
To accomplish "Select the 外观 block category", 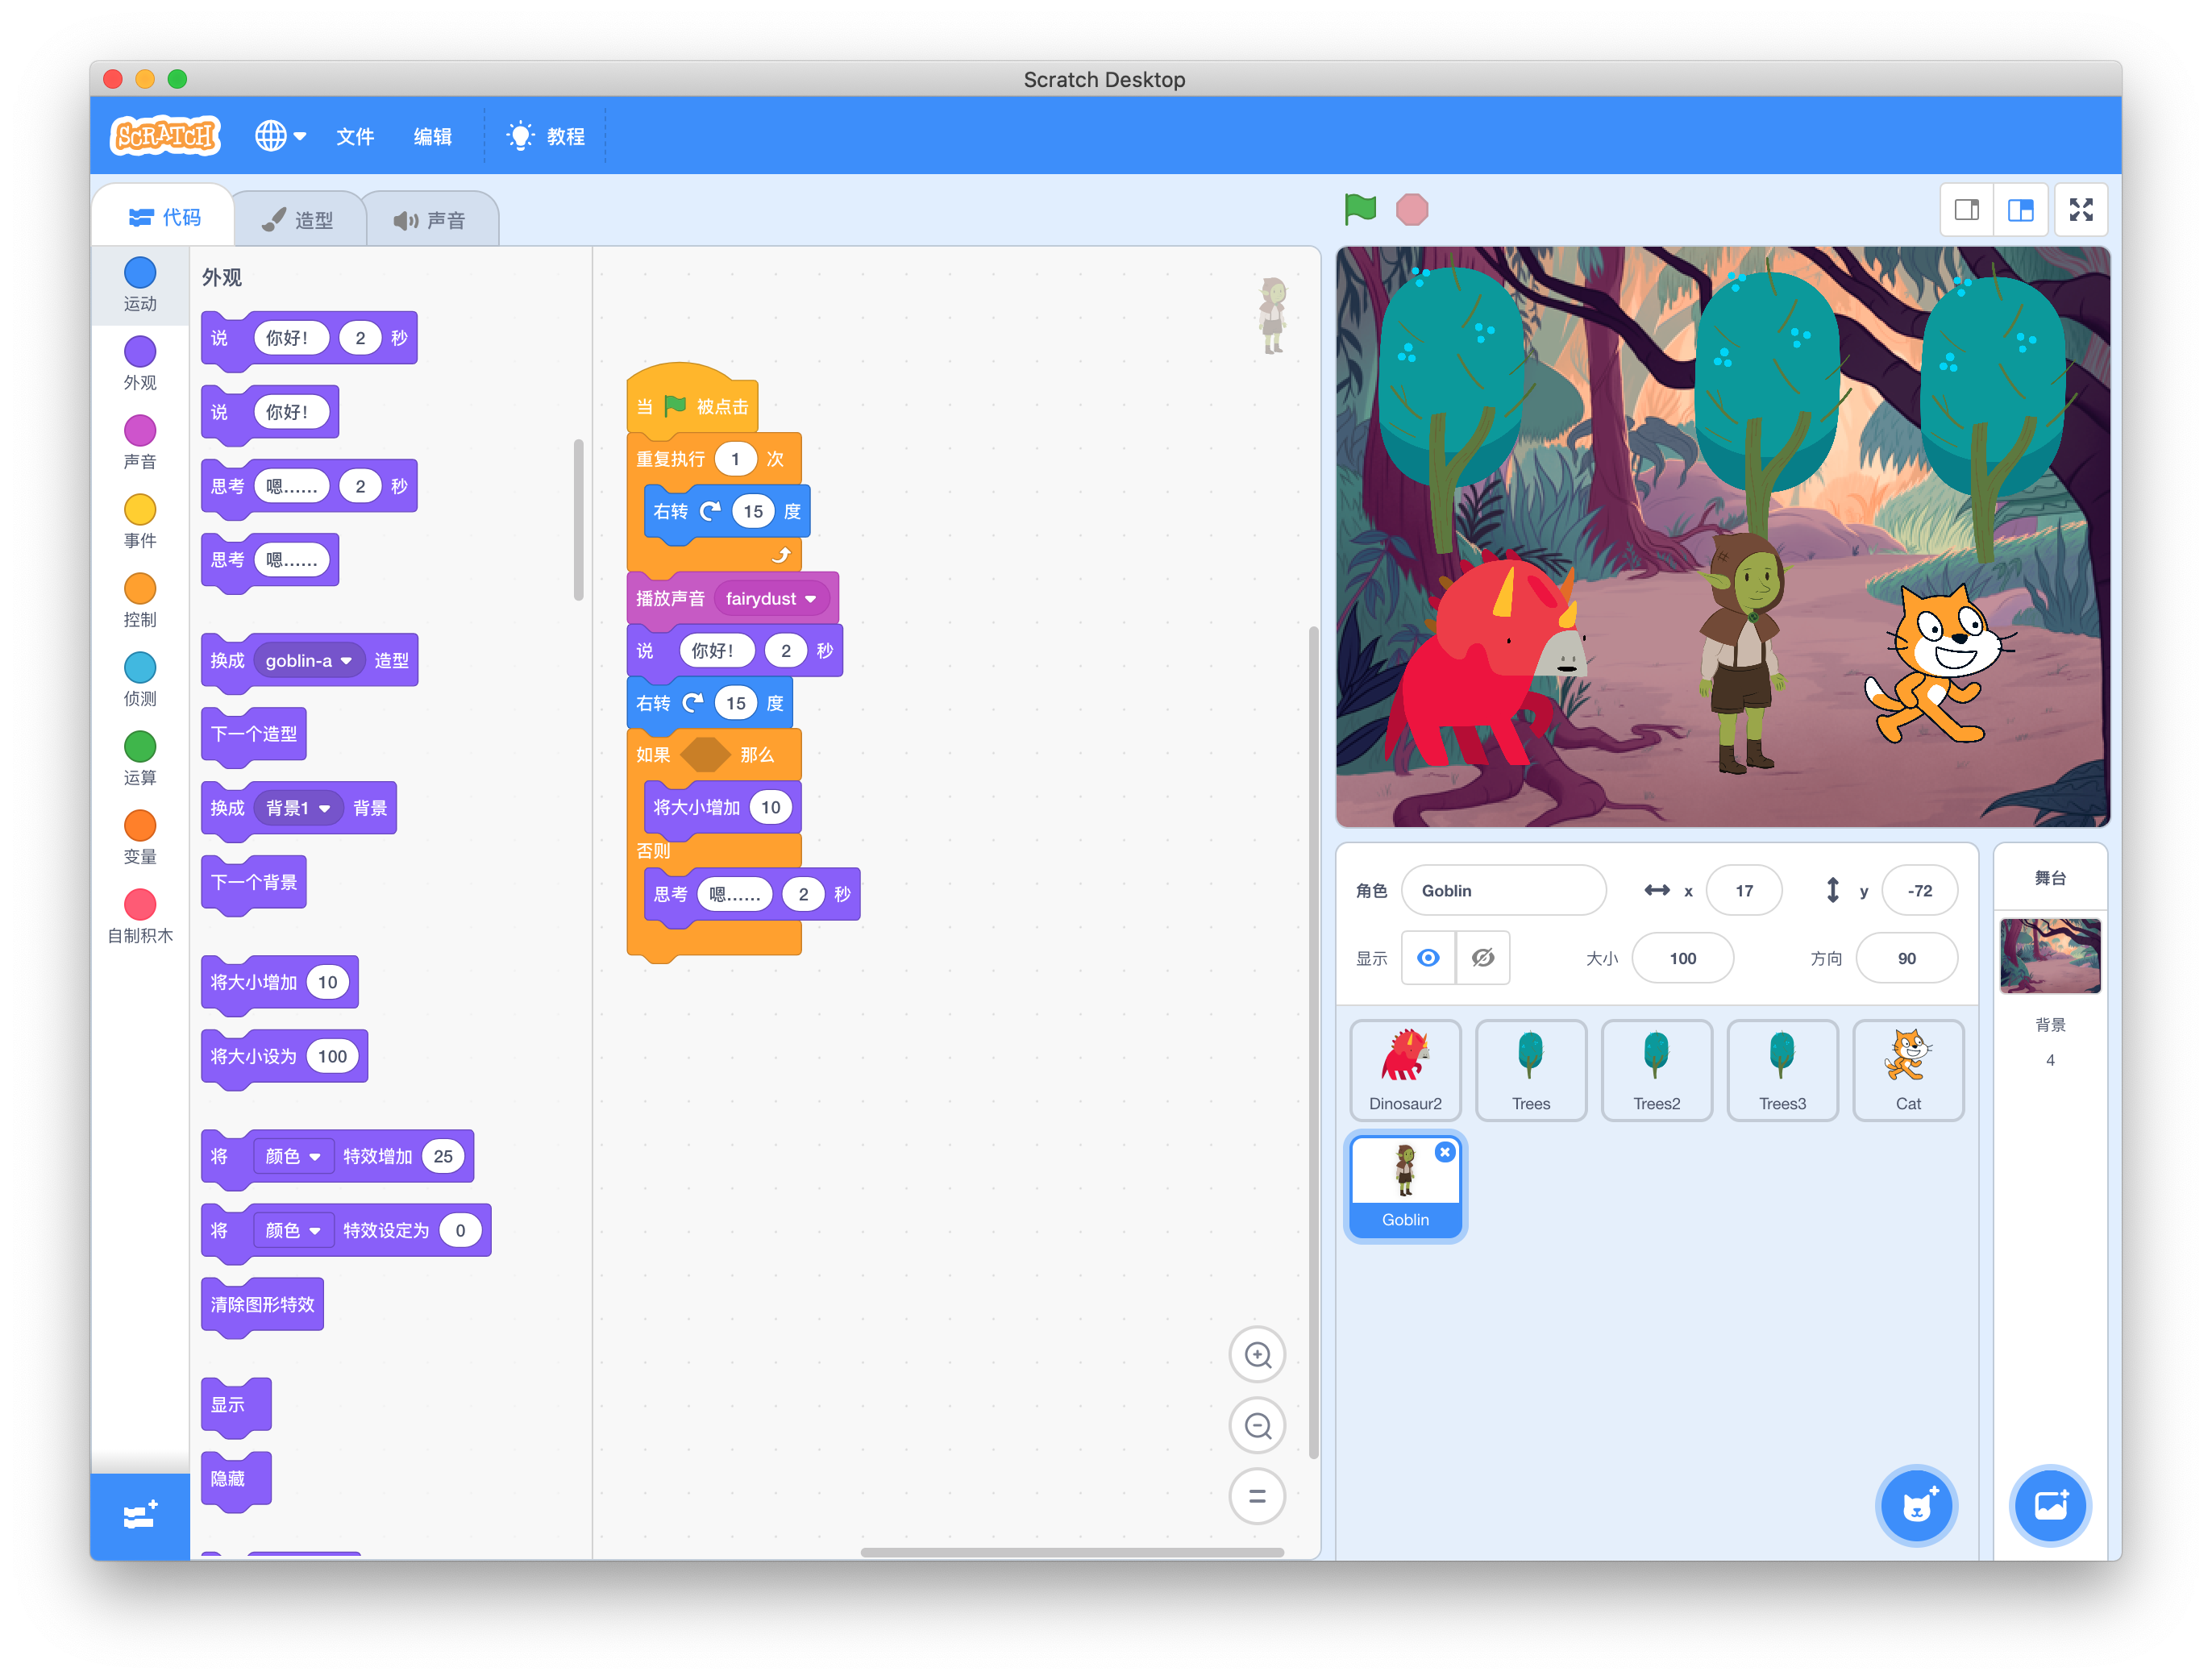I will [x=140, y=363].
